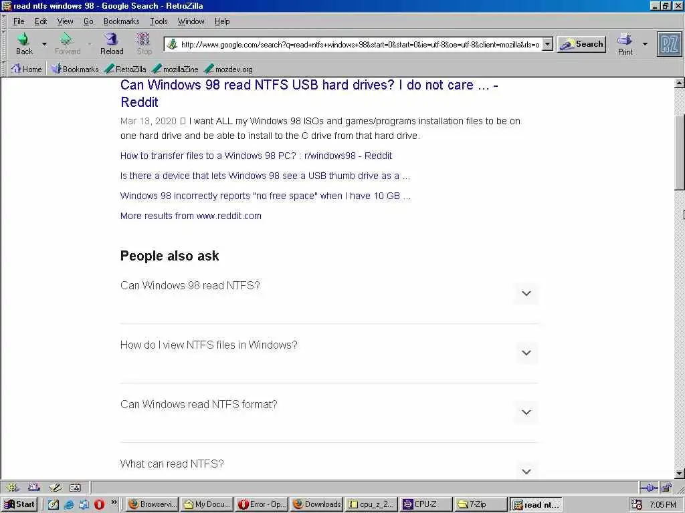Open the RetroZilla bookmark
This screenshot has width=685, height=513.
pyautogui.click(x=125, y=69)
